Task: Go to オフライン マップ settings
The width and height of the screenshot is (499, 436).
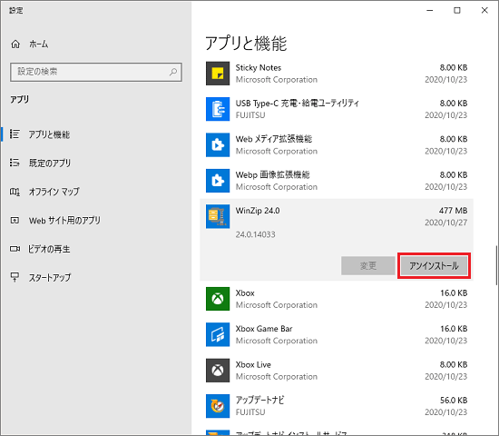Action: pyautogui.click(x=54, y=192)
